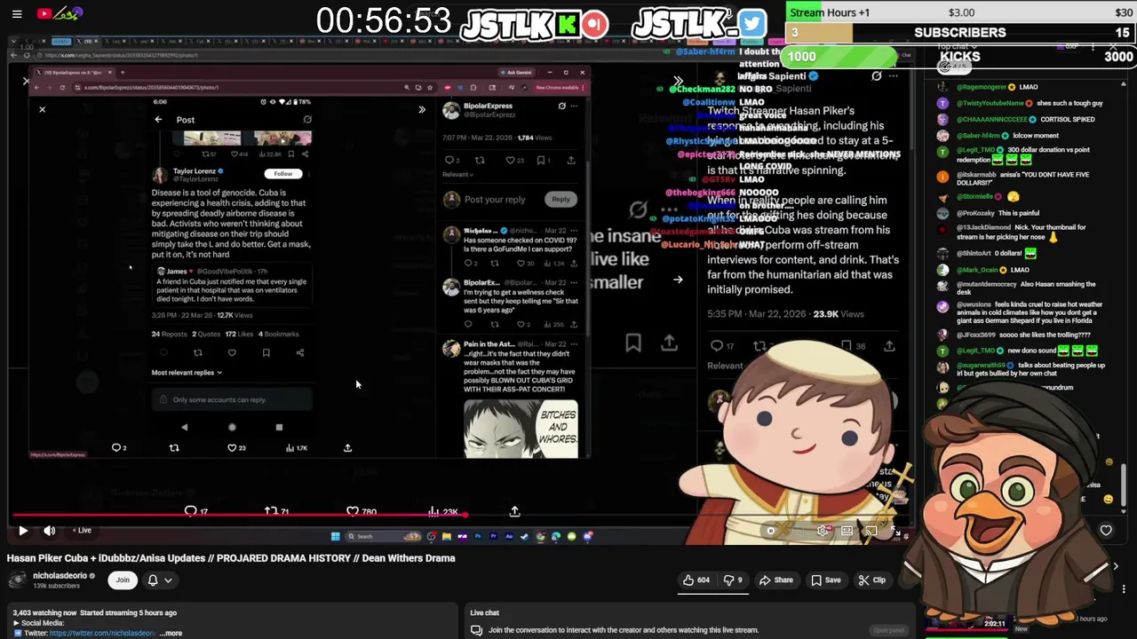Open the Twitter link in the description
The height and width of the screenshot is (639, 1137).
(x=103, y=633)
